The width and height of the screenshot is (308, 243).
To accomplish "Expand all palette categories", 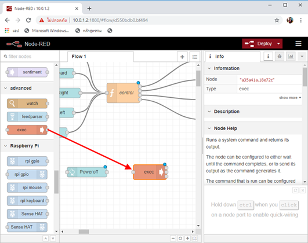I will click(53, 238).
